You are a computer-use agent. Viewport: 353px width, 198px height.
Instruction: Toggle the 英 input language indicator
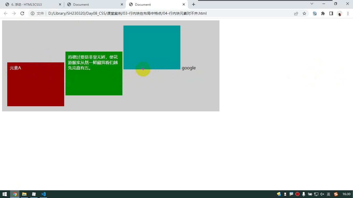(328, 194)
